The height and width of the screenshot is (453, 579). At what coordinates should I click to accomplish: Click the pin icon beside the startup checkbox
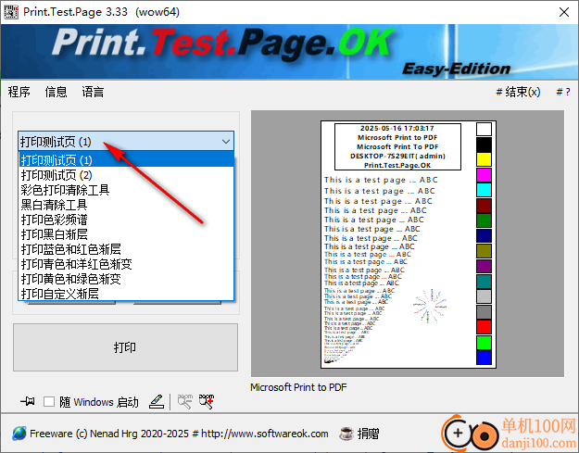[x=27, y=401]
